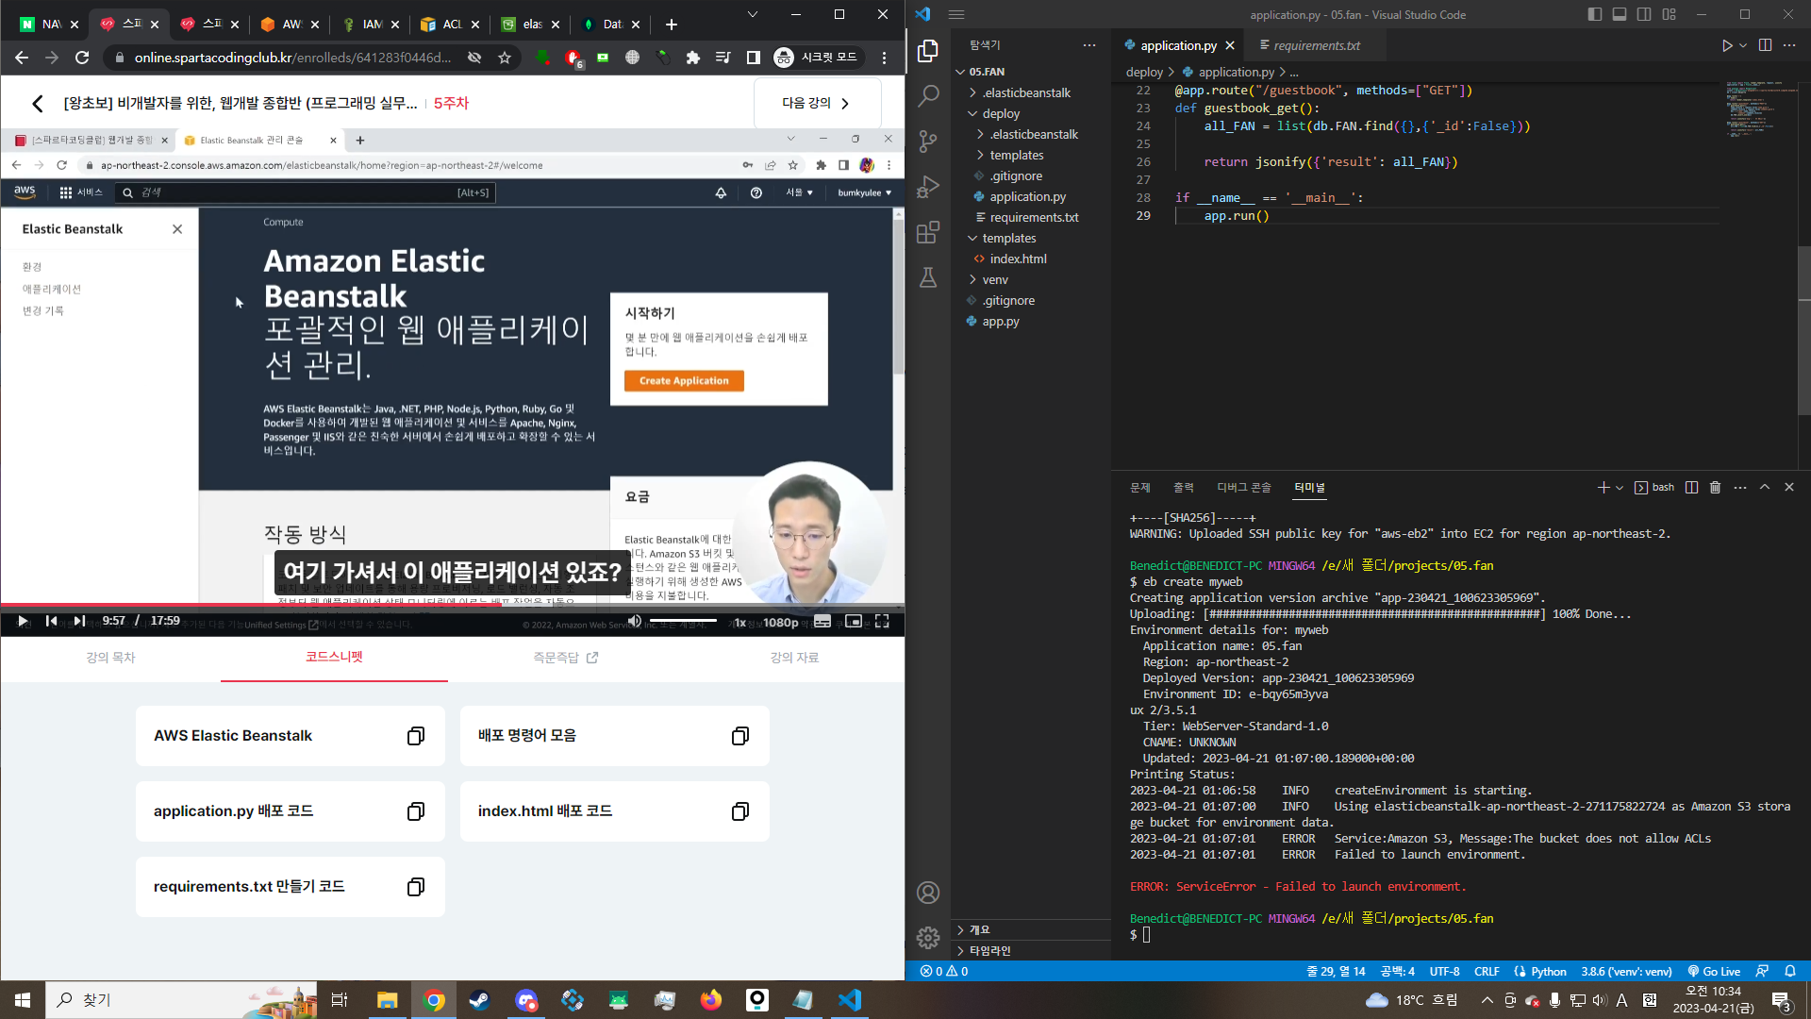Copy 배포 명령어 모음 snippet
The height and width of the screenshot is (1019, 1811).
click(x=740, y=736)
